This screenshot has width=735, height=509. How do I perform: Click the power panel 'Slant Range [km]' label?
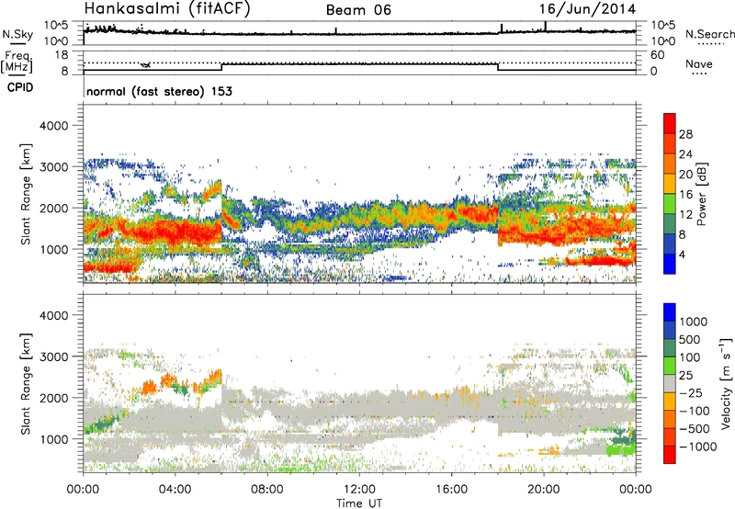click(27, 194)
